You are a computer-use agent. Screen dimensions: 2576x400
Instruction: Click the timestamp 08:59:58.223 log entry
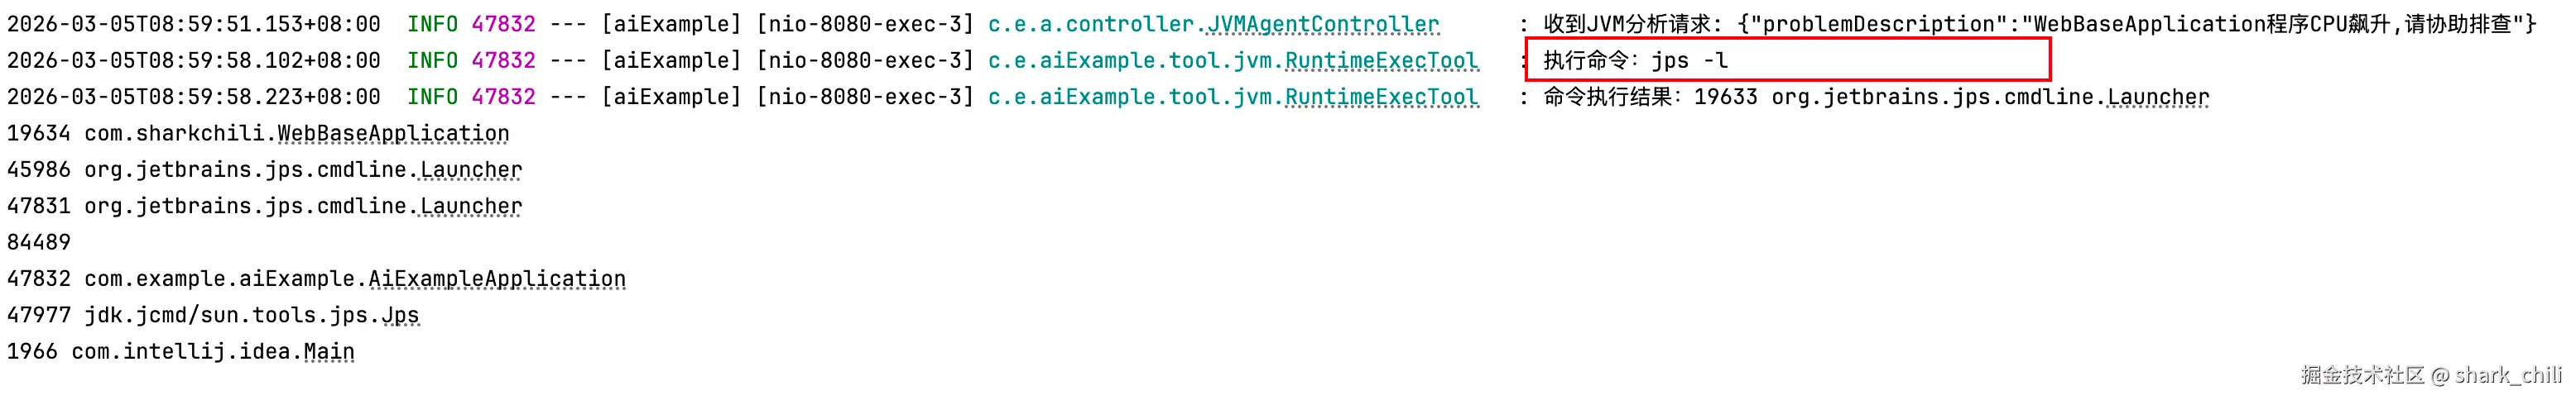tap(194, 97)
